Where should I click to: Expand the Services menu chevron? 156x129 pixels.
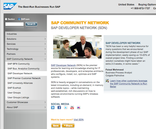pos(45,44)
